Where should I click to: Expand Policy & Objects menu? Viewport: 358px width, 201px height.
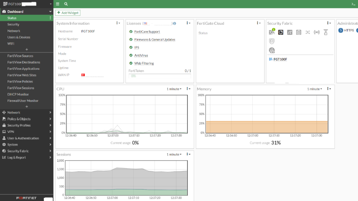pos(27,119)
